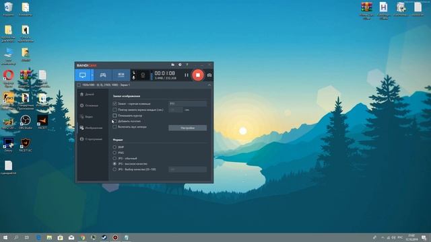Collapse panel with chevron on resolution bar

coord(209,85)
